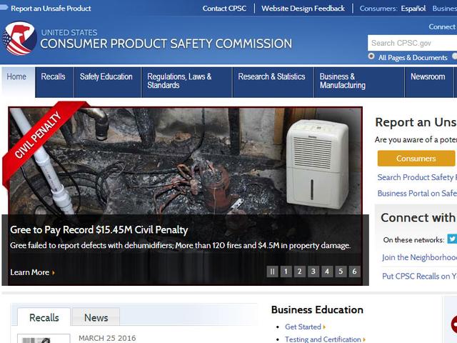
Task: Jump to slide 6 in carousel
Action: (x=354, y=272)
